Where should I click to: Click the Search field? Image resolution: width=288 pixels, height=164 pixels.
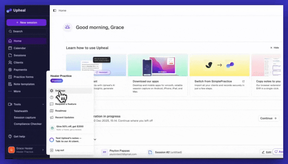(x=26, y=31)
